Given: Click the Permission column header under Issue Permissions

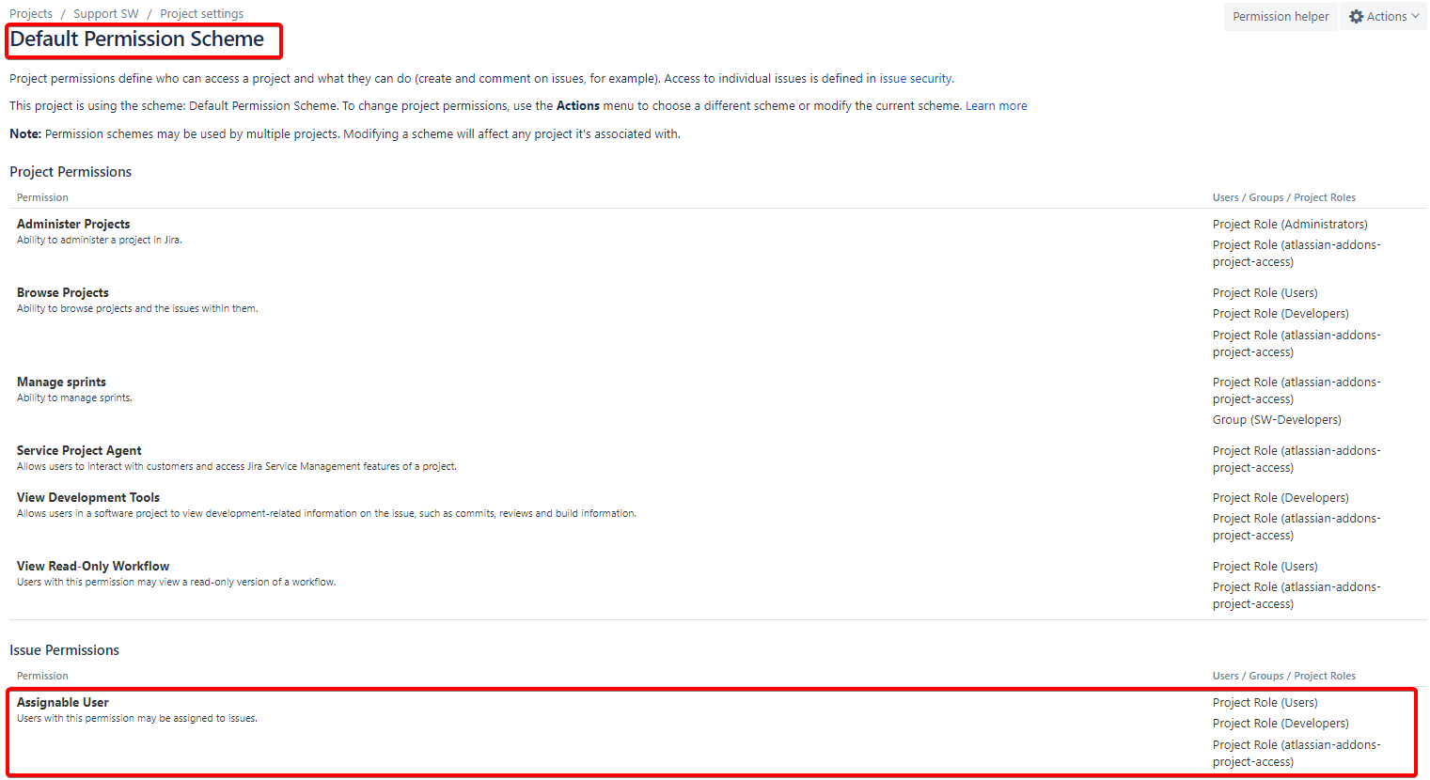Looking at the screenshot, I should (42, 676).
